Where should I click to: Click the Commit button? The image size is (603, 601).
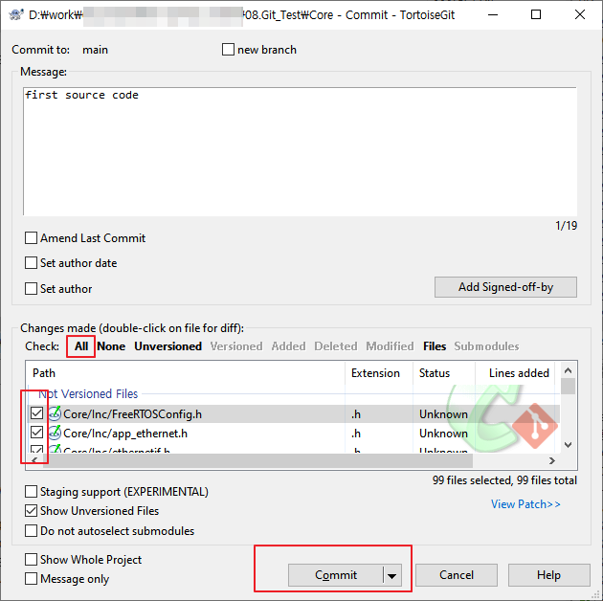pos(336,575)
